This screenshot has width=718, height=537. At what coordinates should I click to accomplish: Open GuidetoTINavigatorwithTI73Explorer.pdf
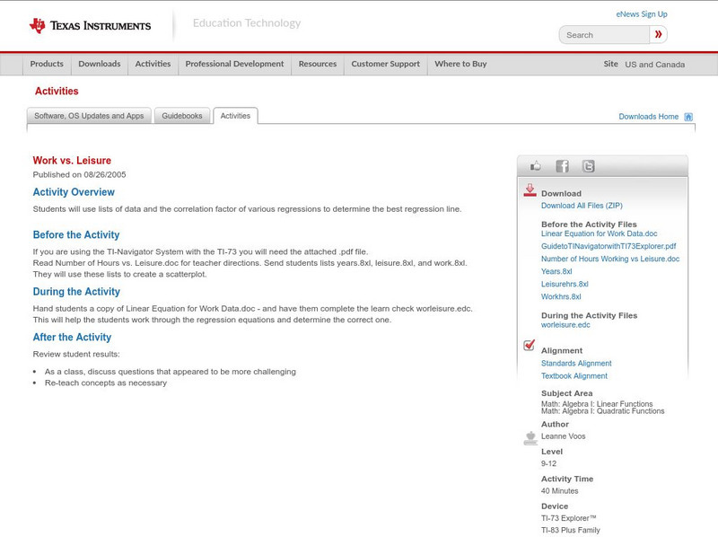[609, 246]
